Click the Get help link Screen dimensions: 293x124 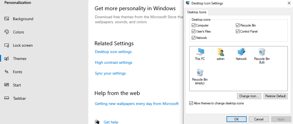(111, 122)
